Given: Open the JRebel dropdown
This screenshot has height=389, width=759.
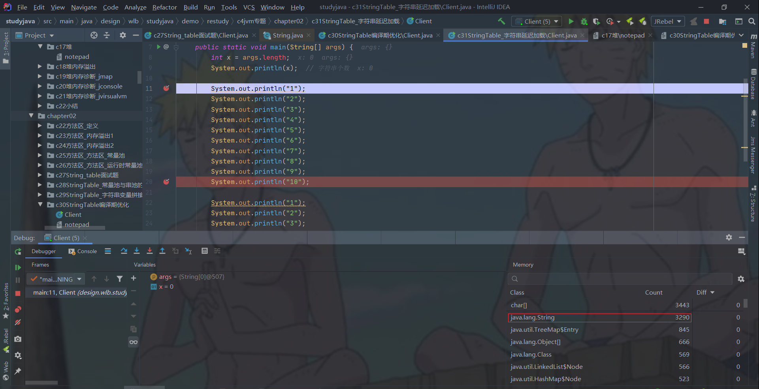Looking at the screenshot, I should coord(668,21).
